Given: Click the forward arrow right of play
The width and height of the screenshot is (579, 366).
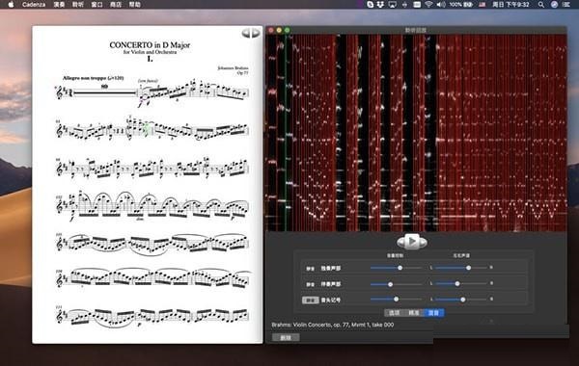Looking at the screenshot, I should (424, 242).
